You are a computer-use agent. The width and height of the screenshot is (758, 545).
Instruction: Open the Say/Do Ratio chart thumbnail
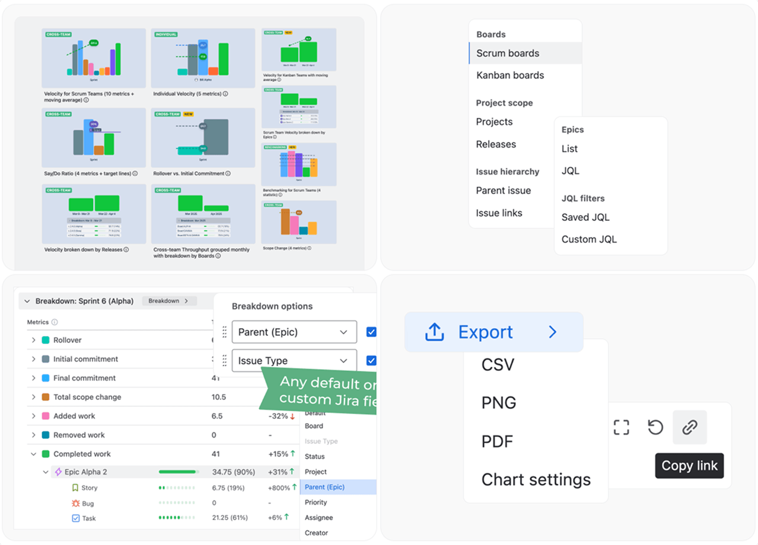click(94, 137)
